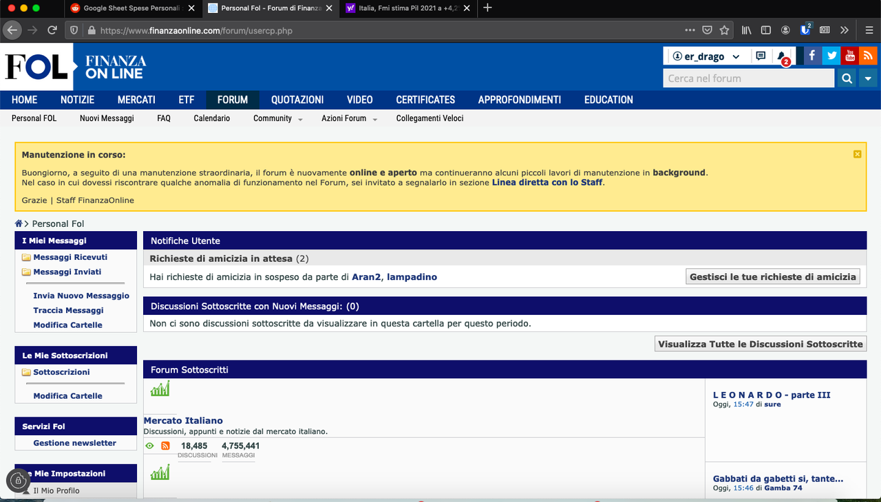
Task: Open Mercato Italiano forum link
Action: point(183,420)
